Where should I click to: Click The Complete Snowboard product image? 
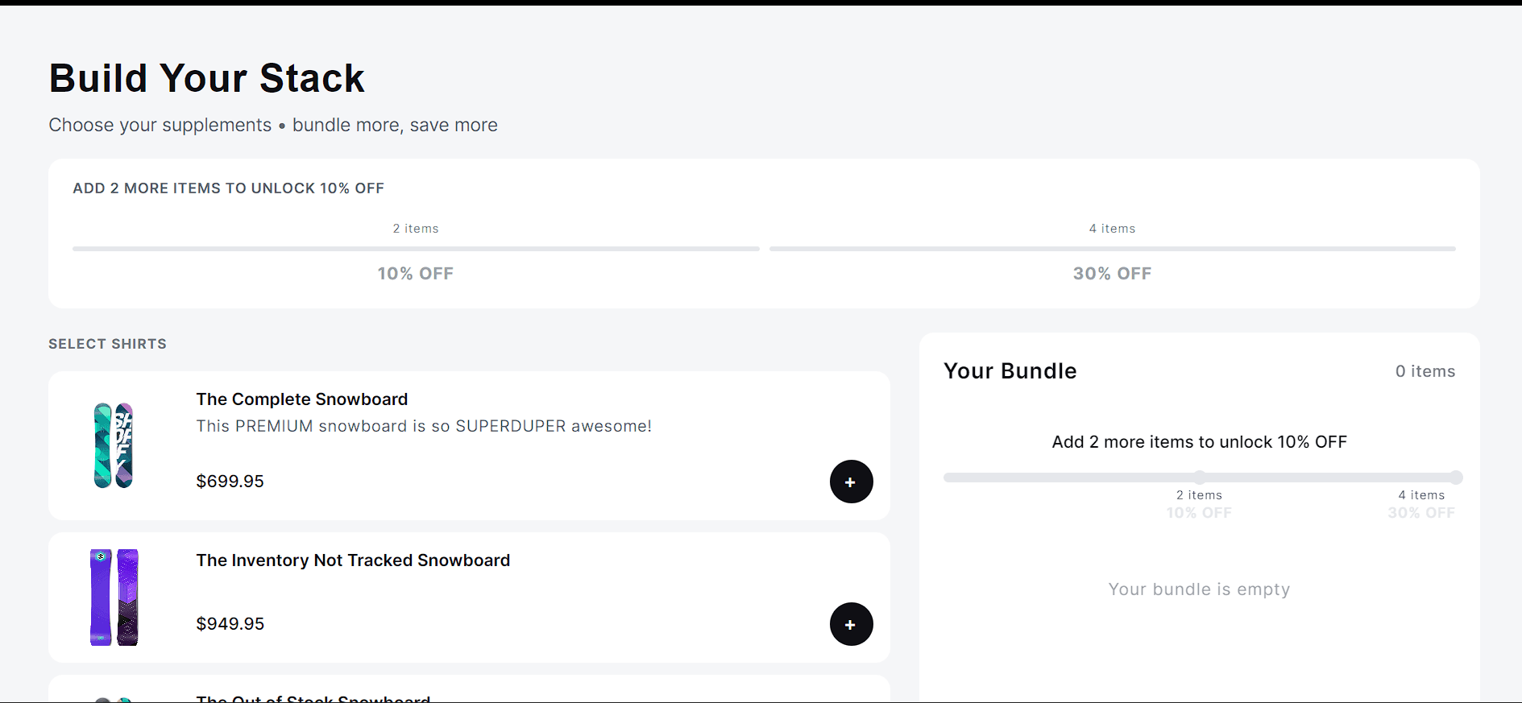click(x=114, y=445)
